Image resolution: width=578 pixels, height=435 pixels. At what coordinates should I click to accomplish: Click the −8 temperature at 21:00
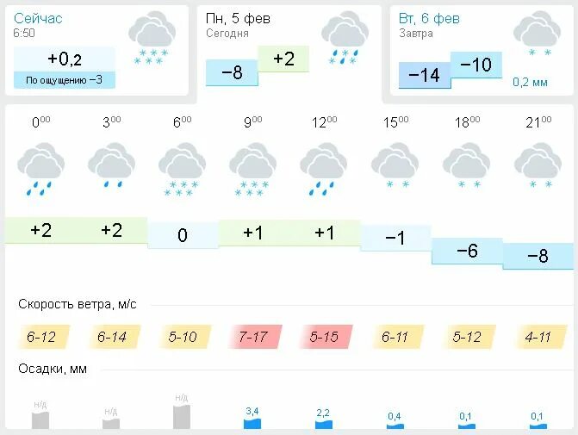(x=538, y=256)
